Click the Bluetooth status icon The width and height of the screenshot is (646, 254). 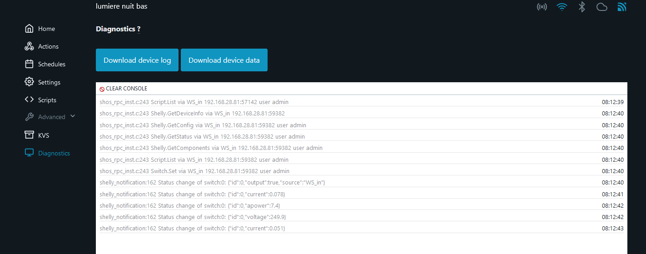pyautogui.click(x=581, y=7)
